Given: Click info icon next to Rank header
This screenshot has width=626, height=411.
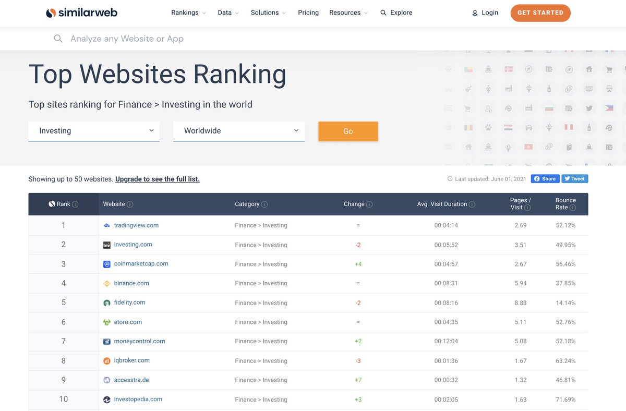Looking at the screenshot, I should pos(75,204).
